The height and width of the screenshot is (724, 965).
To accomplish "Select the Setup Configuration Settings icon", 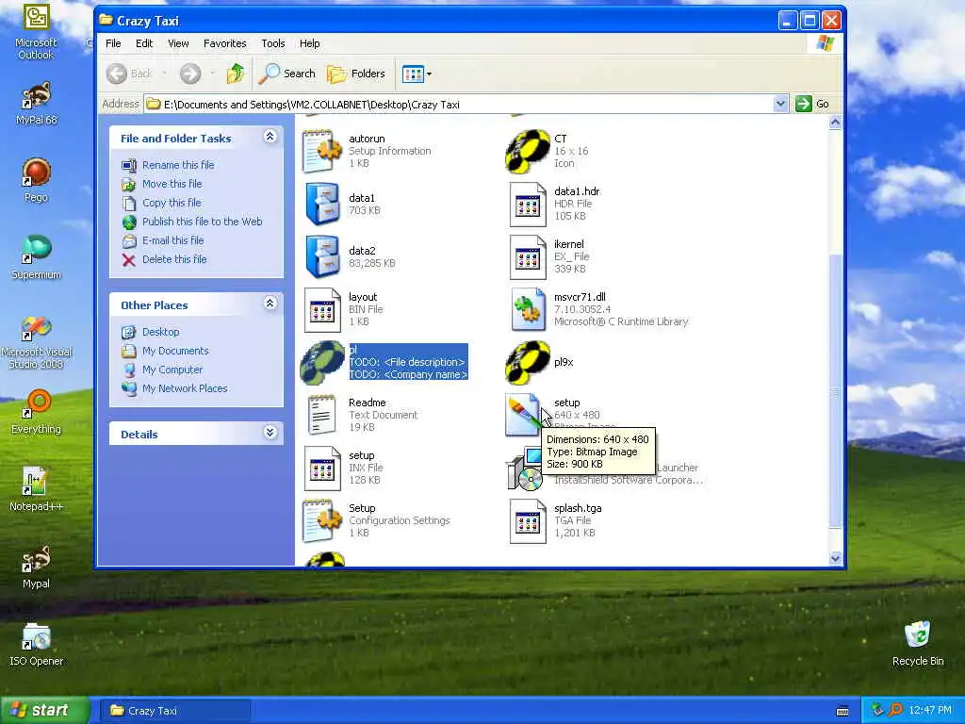I will point(322,521).
